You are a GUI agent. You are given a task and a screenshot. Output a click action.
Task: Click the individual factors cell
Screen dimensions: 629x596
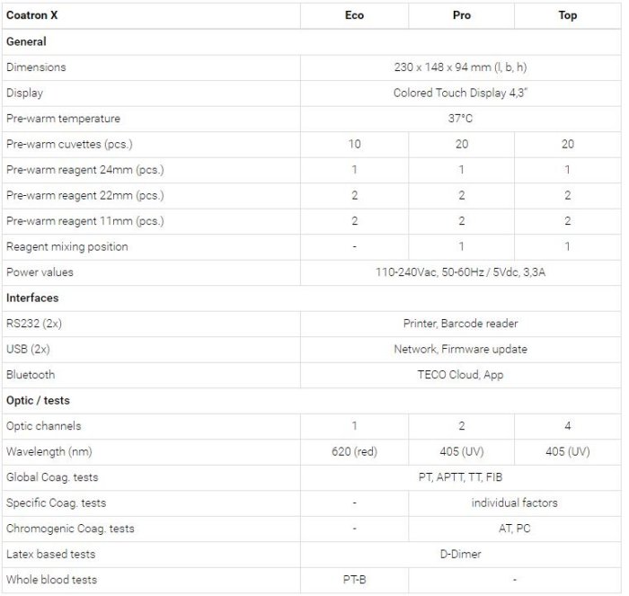coord(514,503)
